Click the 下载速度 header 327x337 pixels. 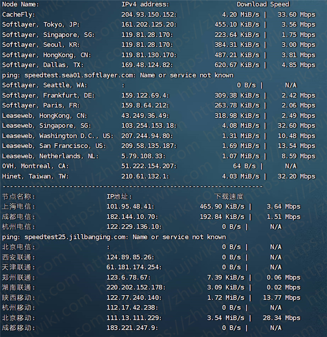pos(229,196)
